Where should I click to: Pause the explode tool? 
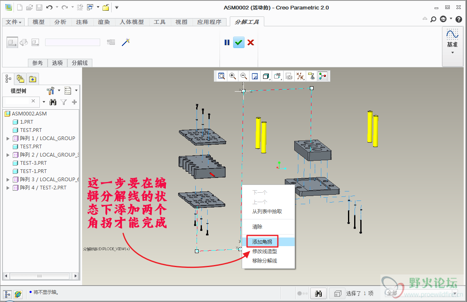pos(227,43)
